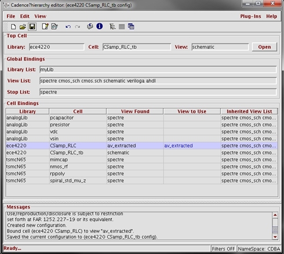Click the Top Cell Library input field
Screen dimensions: 284x254
click(x=57, y=47)
